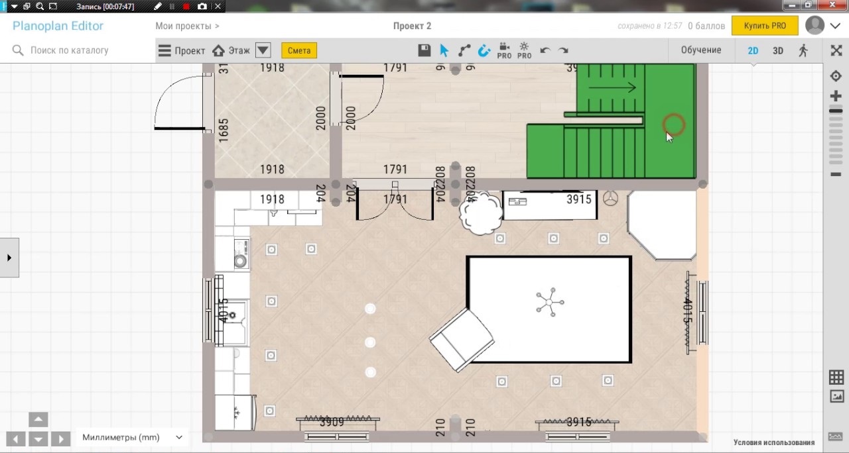Screen dimensions: 849x453
Task: Select the armchair in the living room
Action: click(x=462, y=339)
